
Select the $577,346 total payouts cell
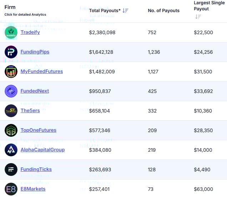point(100,130)
